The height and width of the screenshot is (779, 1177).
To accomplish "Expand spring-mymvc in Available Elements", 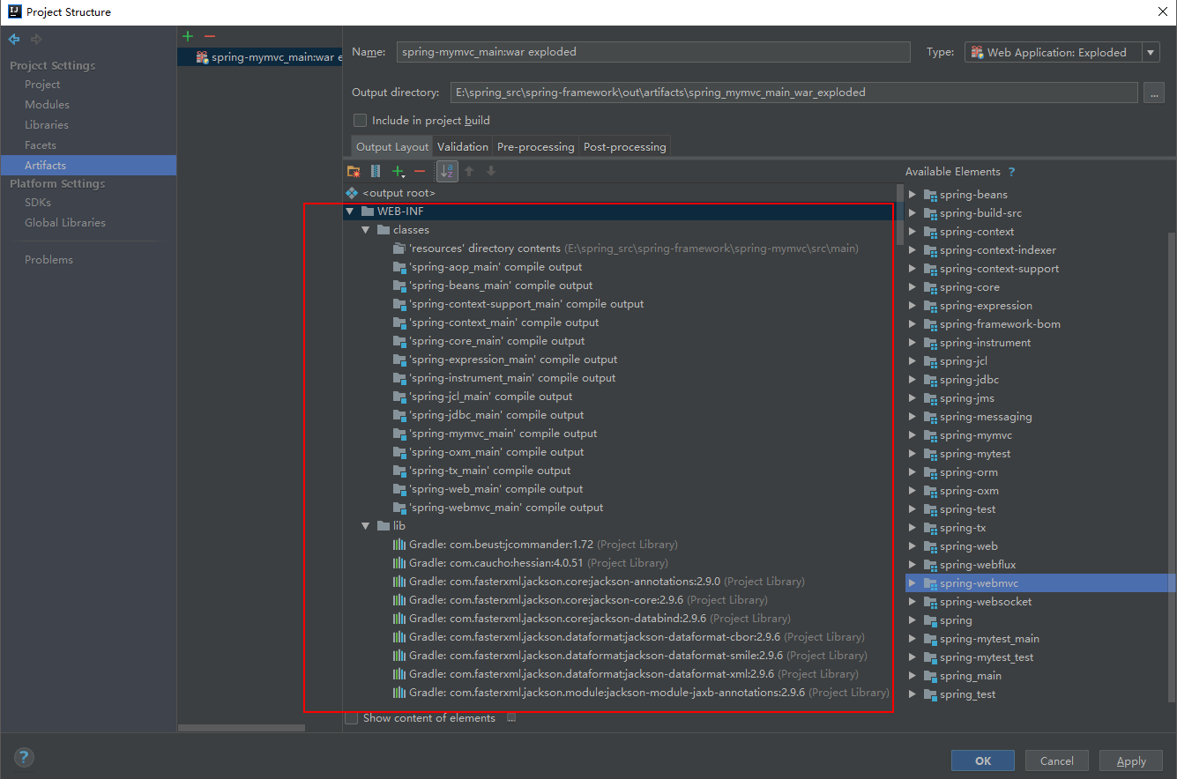I will coord(913,435).
